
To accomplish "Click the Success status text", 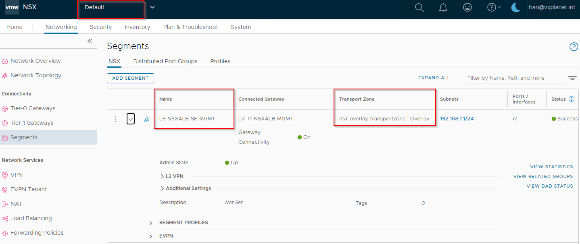I will [567, 119].
